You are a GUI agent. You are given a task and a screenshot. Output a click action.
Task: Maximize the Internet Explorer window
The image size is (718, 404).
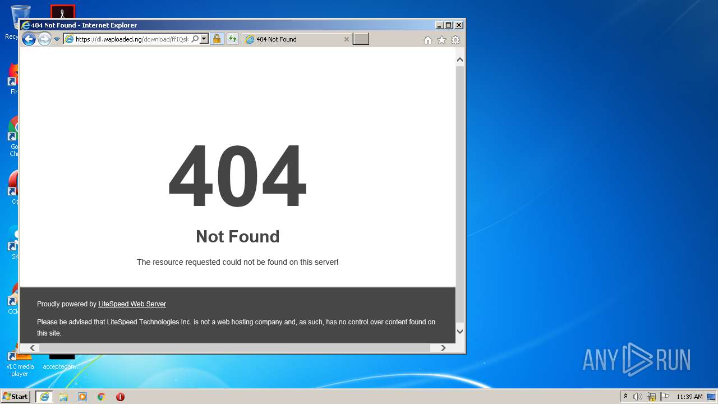click(449, 25)
